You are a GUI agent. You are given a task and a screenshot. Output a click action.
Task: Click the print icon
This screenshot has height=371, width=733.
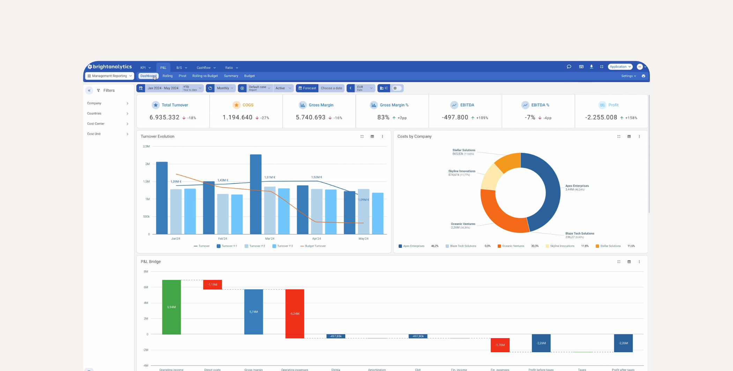tap(643, 76)
